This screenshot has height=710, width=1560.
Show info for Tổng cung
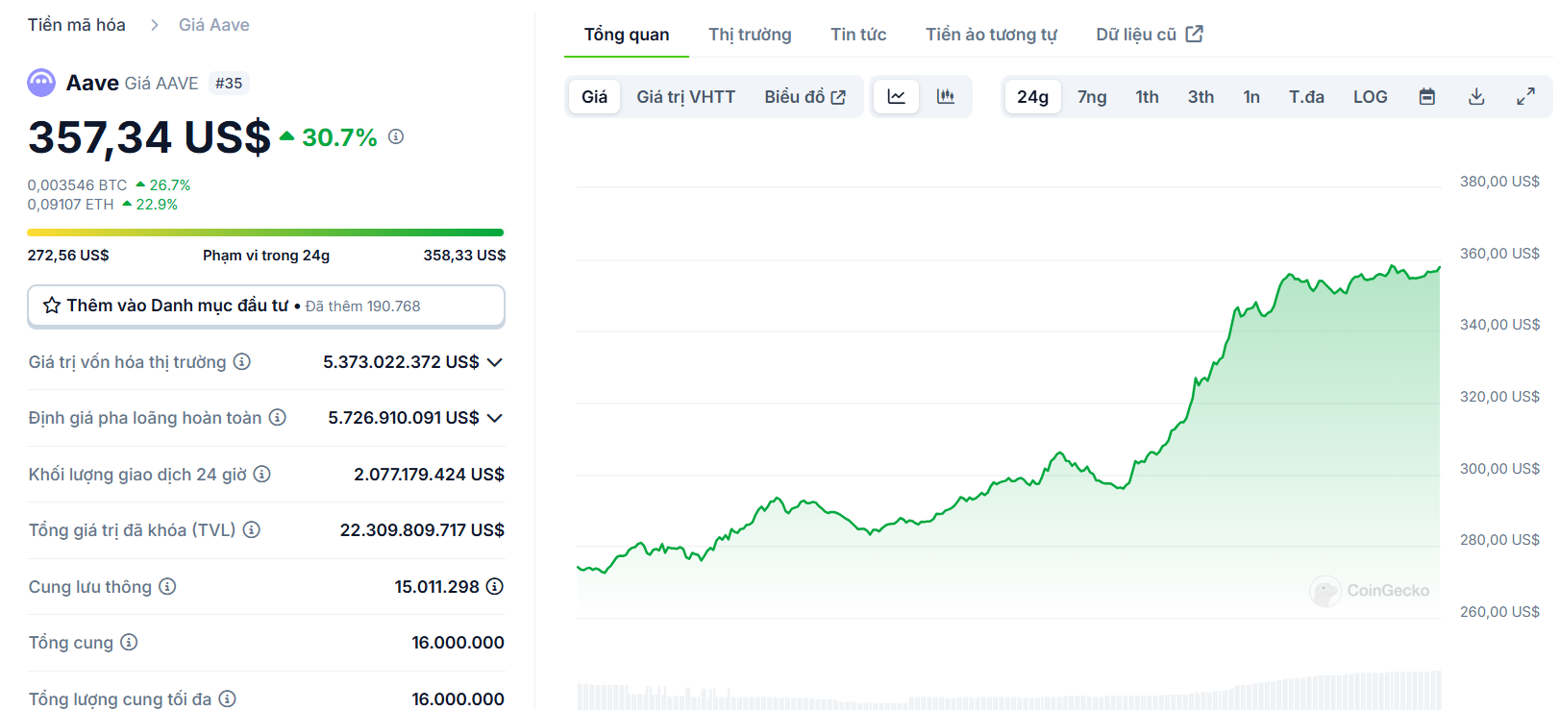[x=129, y=642]
